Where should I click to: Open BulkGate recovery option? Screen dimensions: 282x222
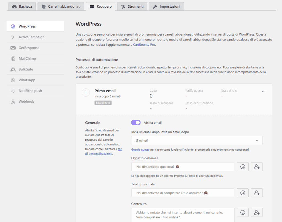click(35, 69)
